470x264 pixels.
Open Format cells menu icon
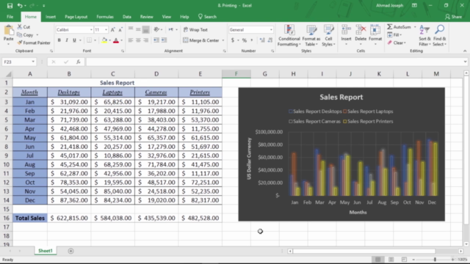tap(375, 30)
